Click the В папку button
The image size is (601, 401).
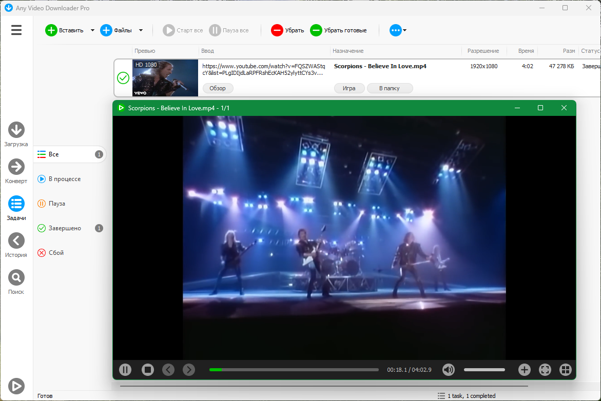coord(390,88)
